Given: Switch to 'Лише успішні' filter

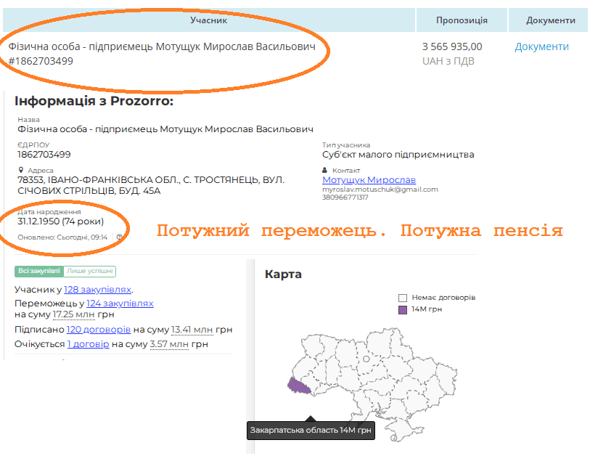Looking at the screenshot, I should [90, 271].
